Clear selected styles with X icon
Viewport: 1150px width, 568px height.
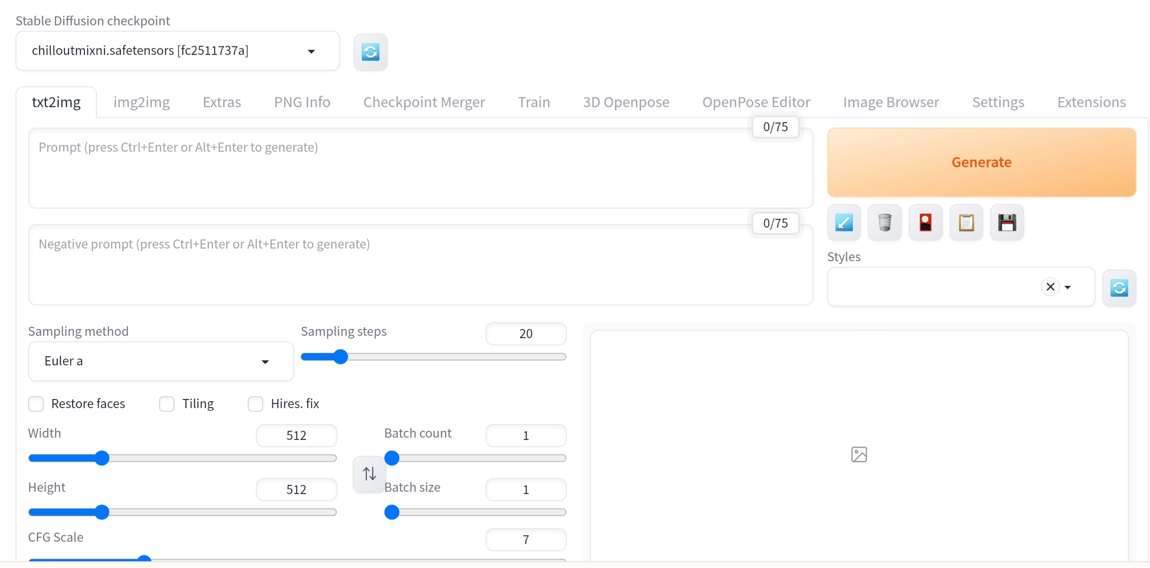[x=1050, y=287]
